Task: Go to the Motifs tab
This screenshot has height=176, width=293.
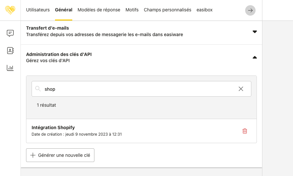Action: tap(132, 10)
